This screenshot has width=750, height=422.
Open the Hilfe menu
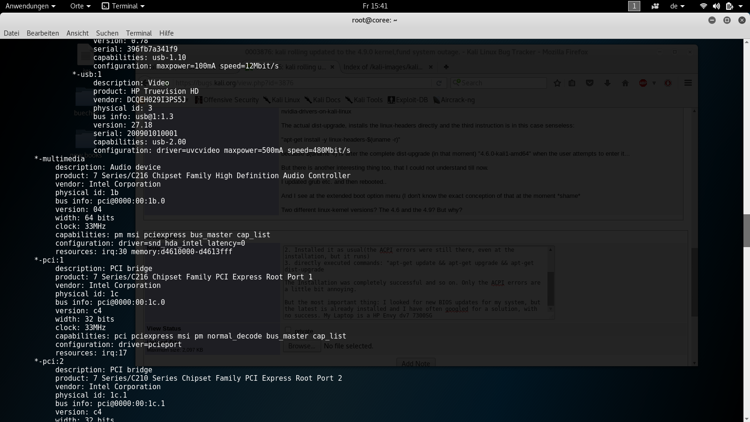pyautogui.click(x=166, y=33)
